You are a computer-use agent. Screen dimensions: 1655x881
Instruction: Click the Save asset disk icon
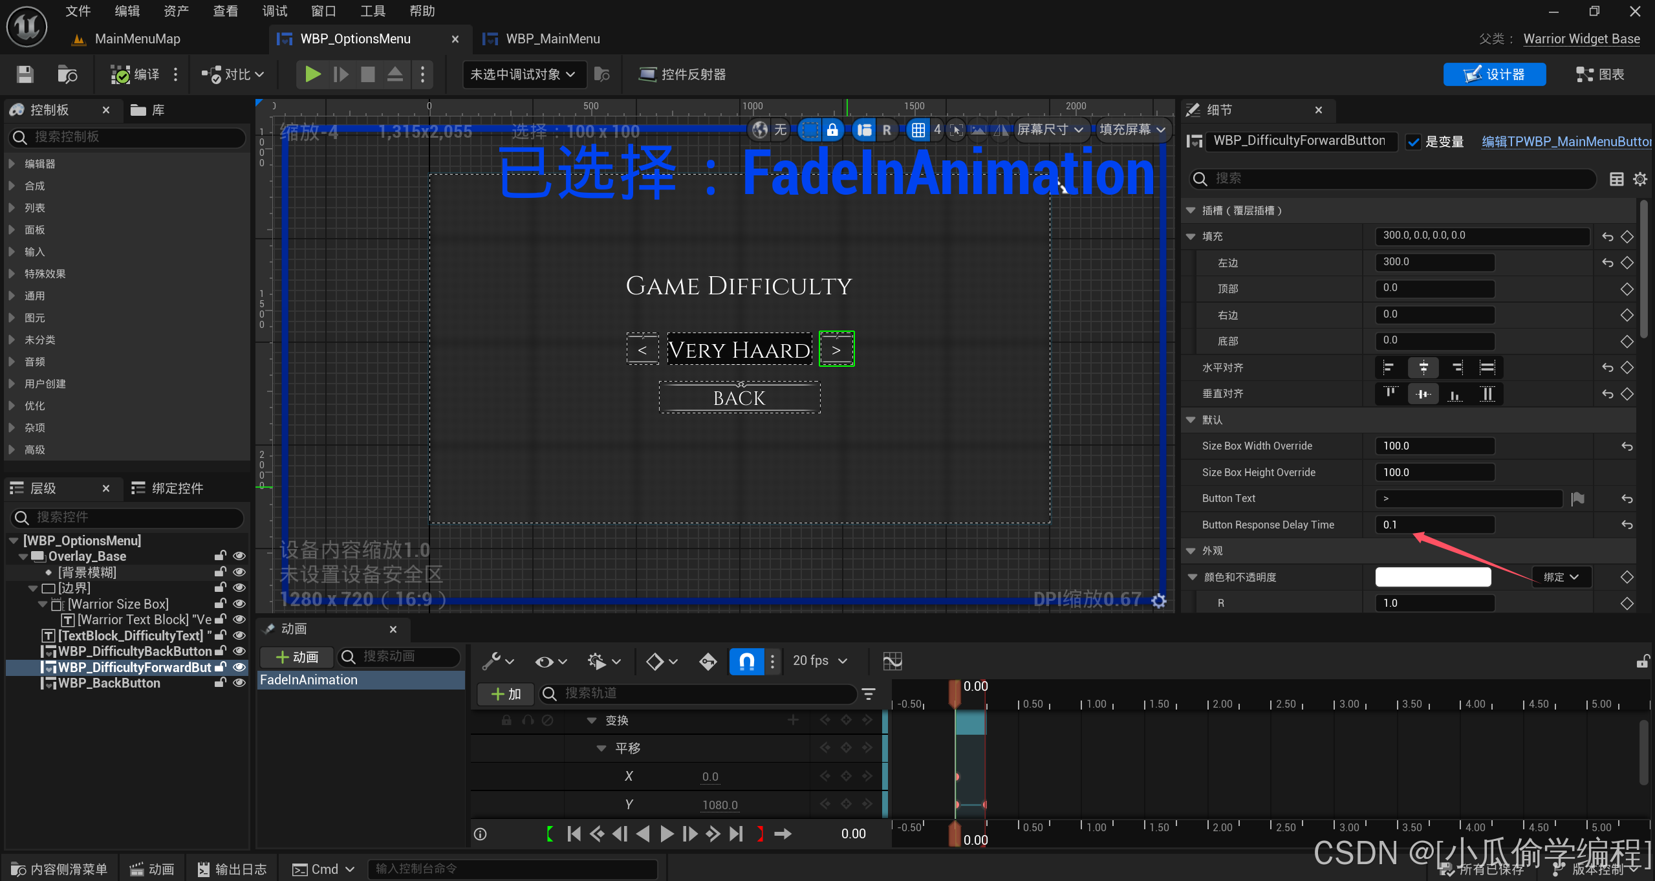point(25,74)
